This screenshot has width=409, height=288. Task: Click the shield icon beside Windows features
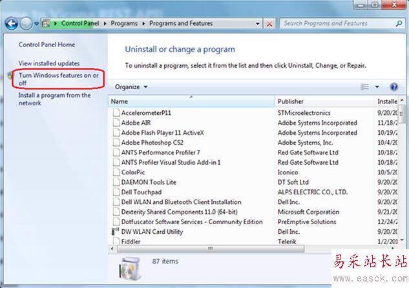[10, 76]
